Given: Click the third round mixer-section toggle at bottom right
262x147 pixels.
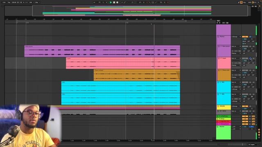Looking at the screenshot, I should click(259, 135).
